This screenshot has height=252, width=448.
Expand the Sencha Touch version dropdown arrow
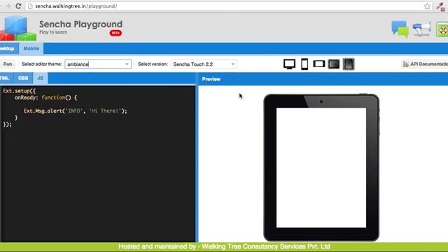[232, 64]
